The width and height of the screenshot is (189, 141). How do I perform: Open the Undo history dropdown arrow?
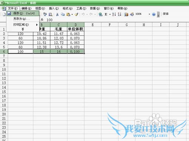pyautogui.click(x=87, y=14)
